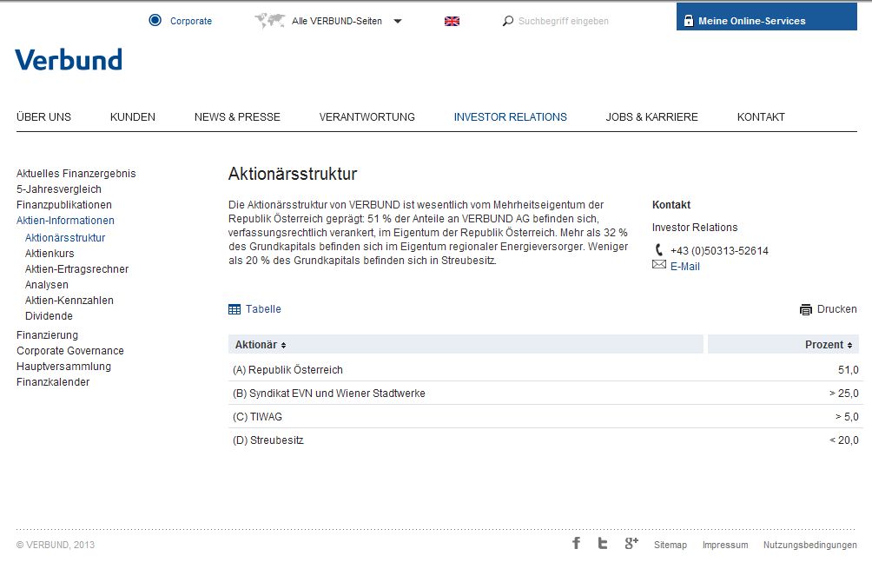The height and width of the screenshot is (569, 872).
Task: Switch language via the UK flag icon
Action: [x=452, y=21]
